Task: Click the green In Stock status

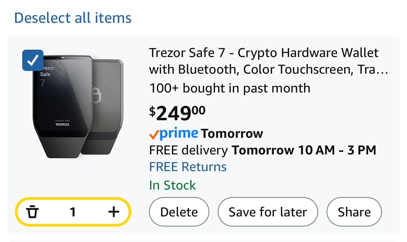Action: (x=172, y=185)
